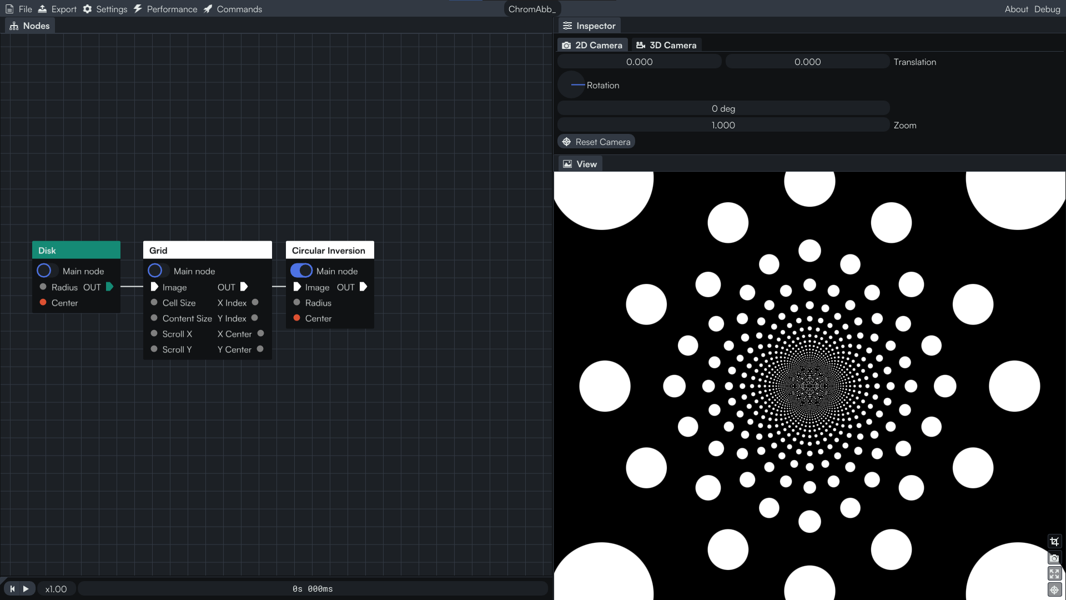The image size is (1066, 600).
Task: Click the Grid Image input pin
Action: pos(154,287)
